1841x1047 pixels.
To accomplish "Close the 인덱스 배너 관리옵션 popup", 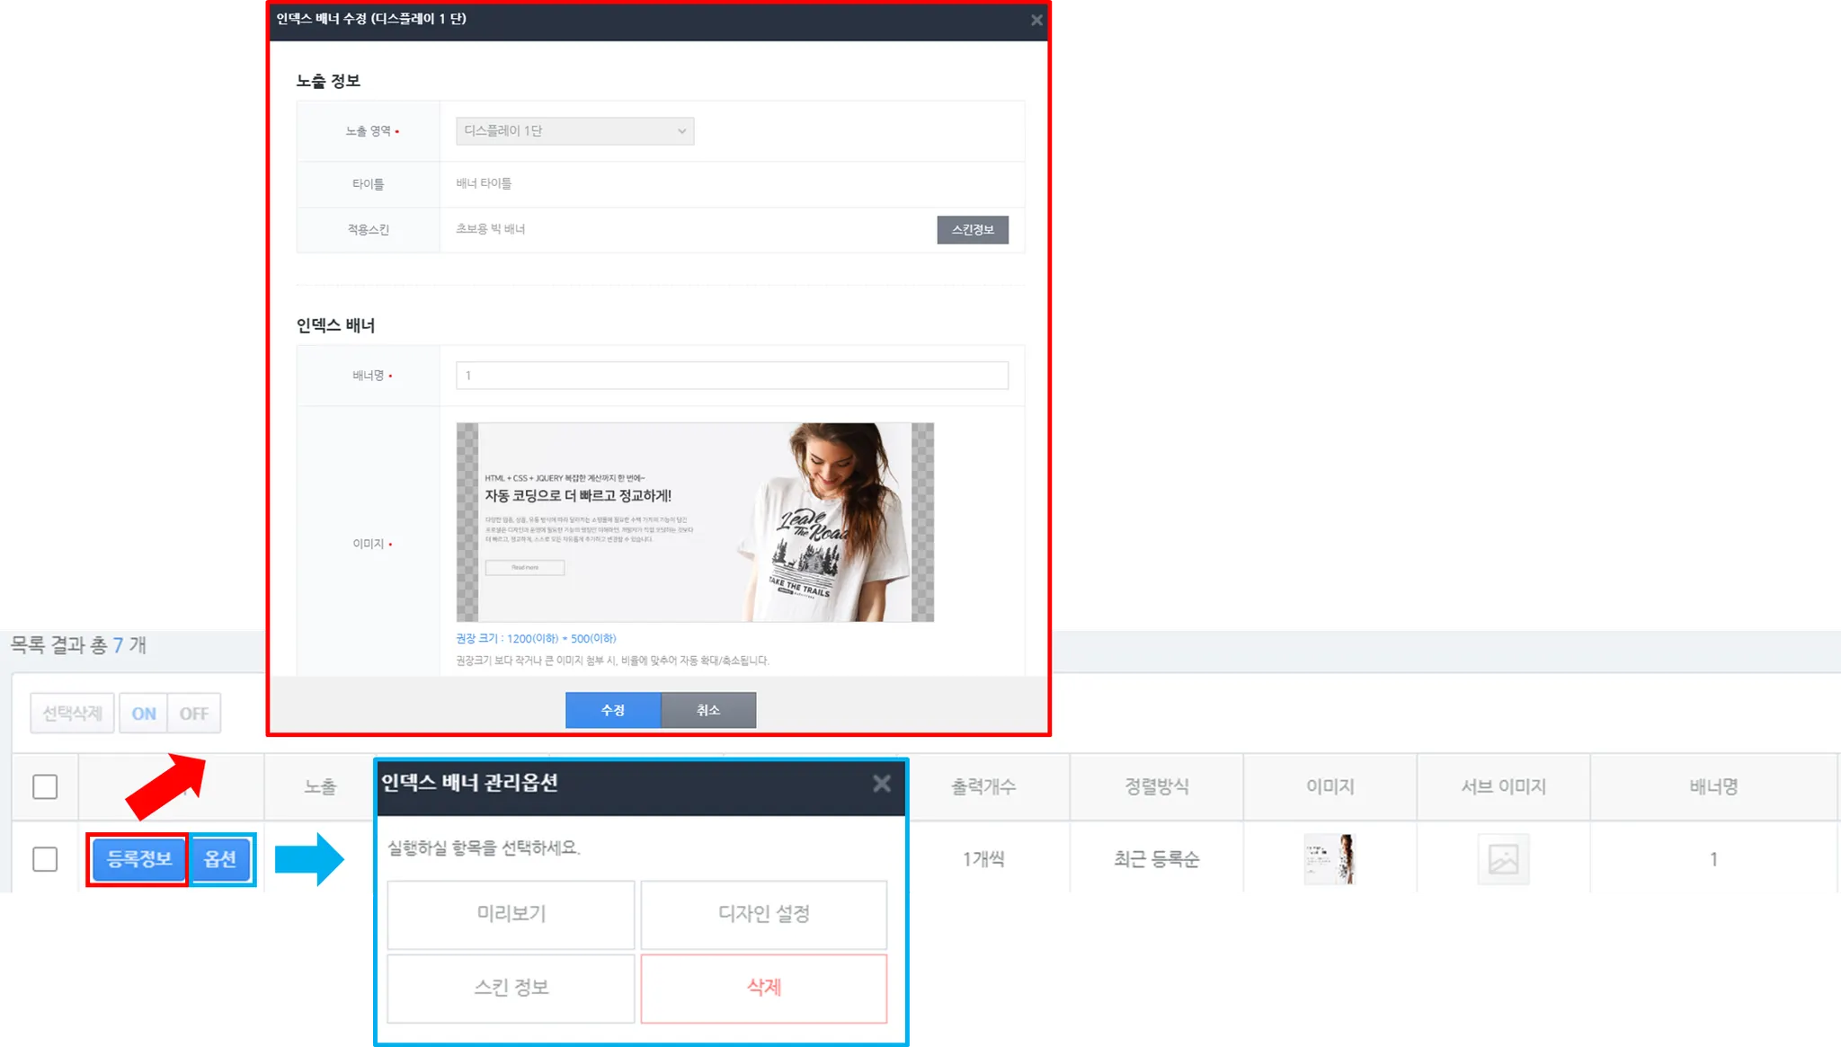I will click(881, 784).
